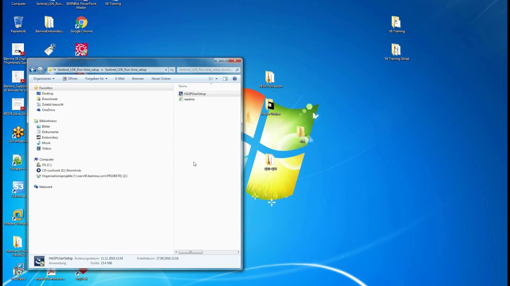Click the Öffnen toolbar button
510x286 pixels.
(x=70, y=79)
